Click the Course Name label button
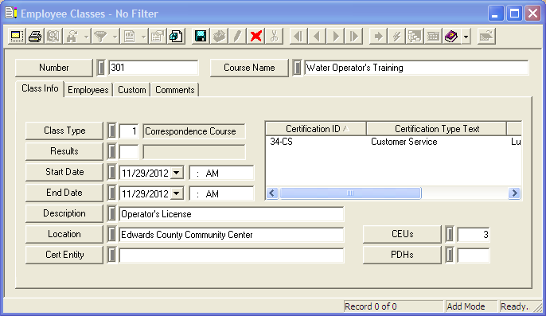The height and width of the screenshot is (316, 546). [x=249, y=68]
